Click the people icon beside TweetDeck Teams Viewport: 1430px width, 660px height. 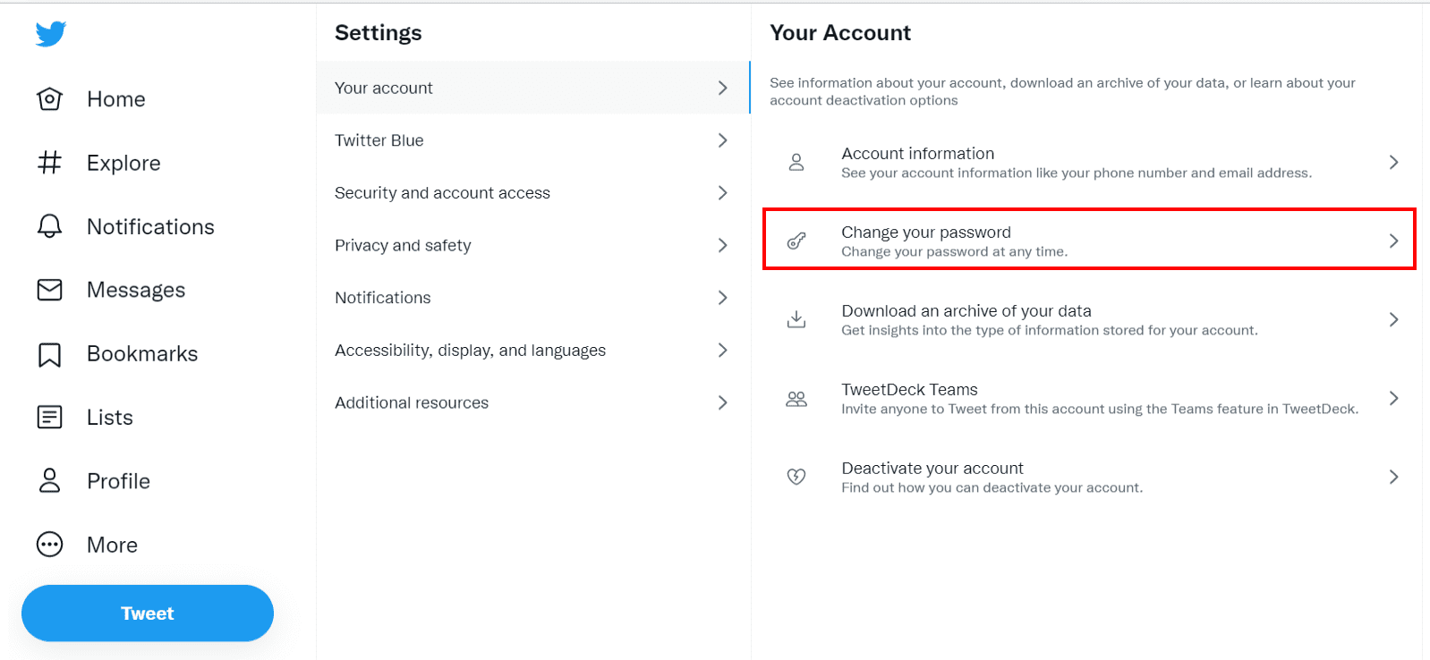(796, 399)
